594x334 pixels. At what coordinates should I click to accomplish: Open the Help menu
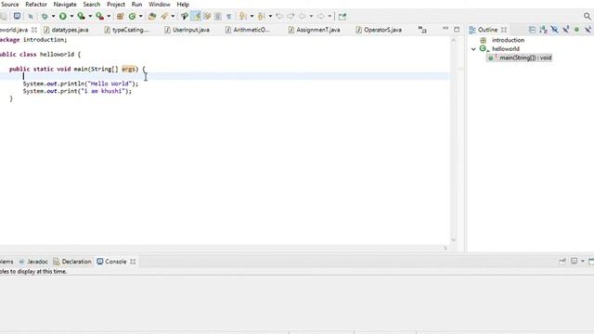(183, 4)
